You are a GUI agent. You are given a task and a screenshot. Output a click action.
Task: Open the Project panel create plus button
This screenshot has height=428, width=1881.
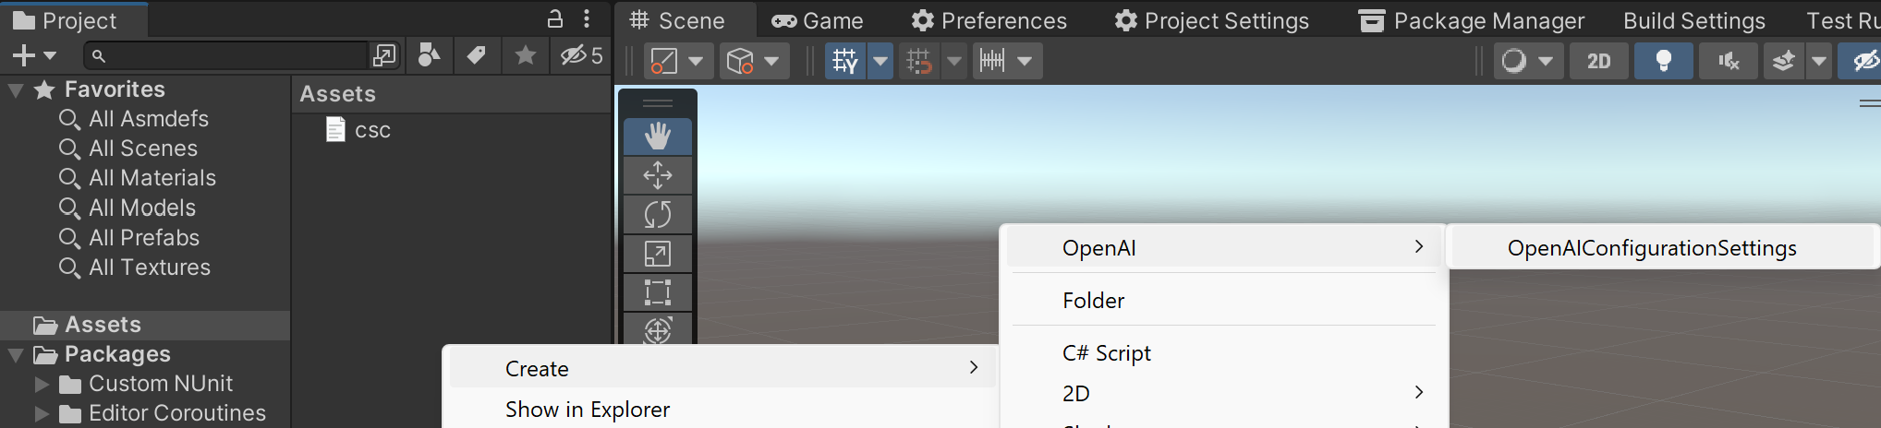click(x=23, y=56)
